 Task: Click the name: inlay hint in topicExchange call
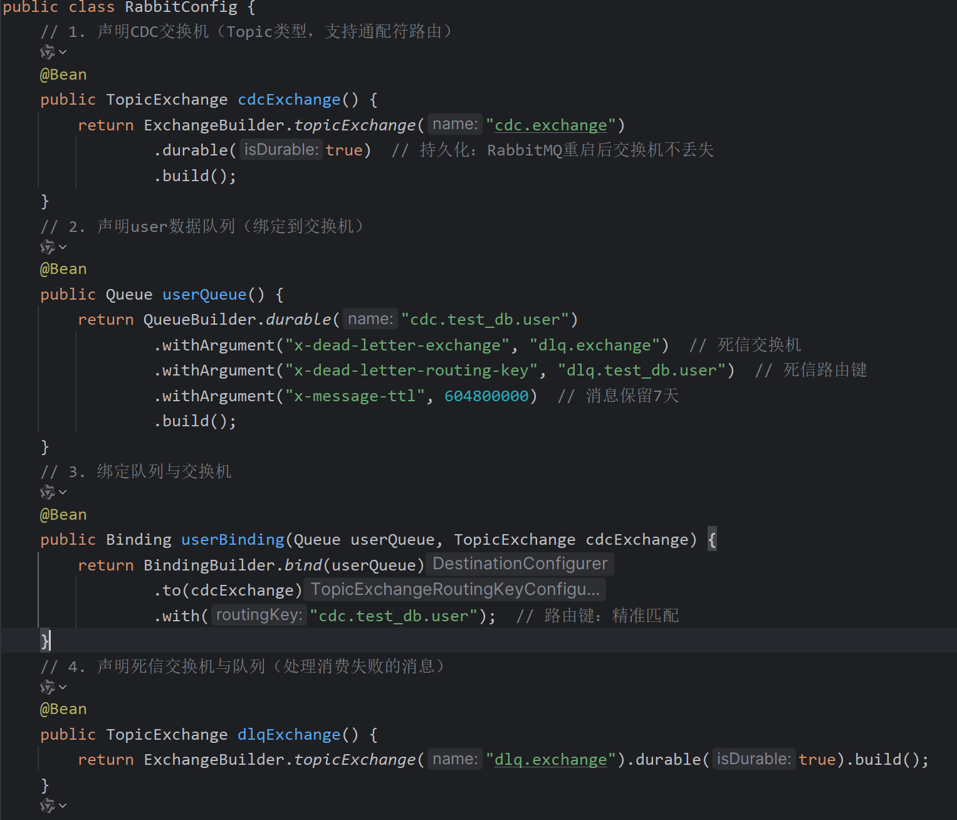(454, 124)
